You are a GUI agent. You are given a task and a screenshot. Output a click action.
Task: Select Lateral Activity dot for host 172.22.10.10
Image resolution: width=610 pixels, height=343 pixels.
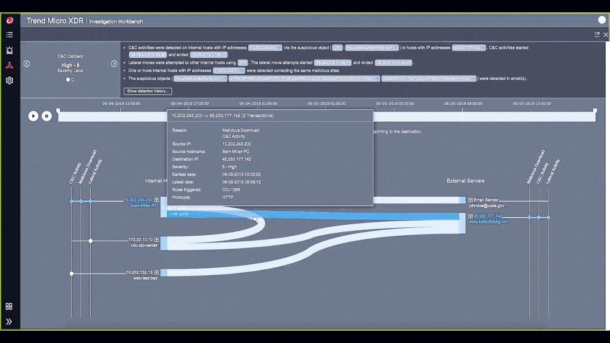point(91,241)
